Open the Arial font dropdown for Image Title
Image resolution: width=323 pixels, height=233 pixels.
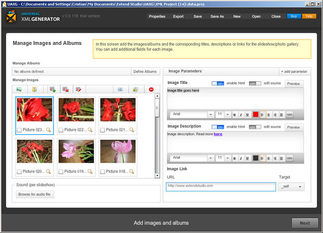point(210,115)
